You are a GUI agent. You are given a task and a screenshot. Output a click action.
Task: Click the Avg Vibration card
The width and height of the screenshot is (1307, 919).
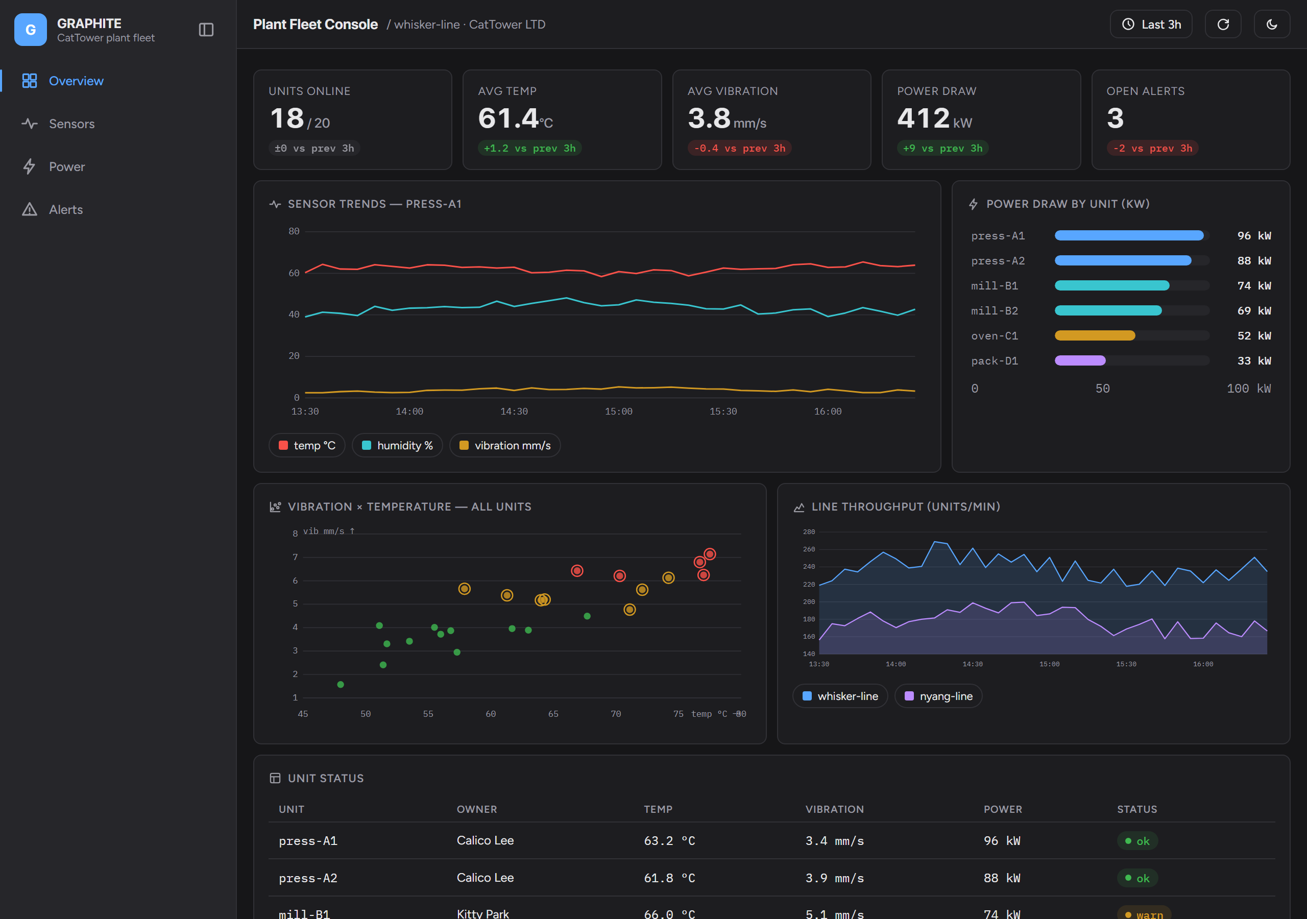[x=772, y=119]
